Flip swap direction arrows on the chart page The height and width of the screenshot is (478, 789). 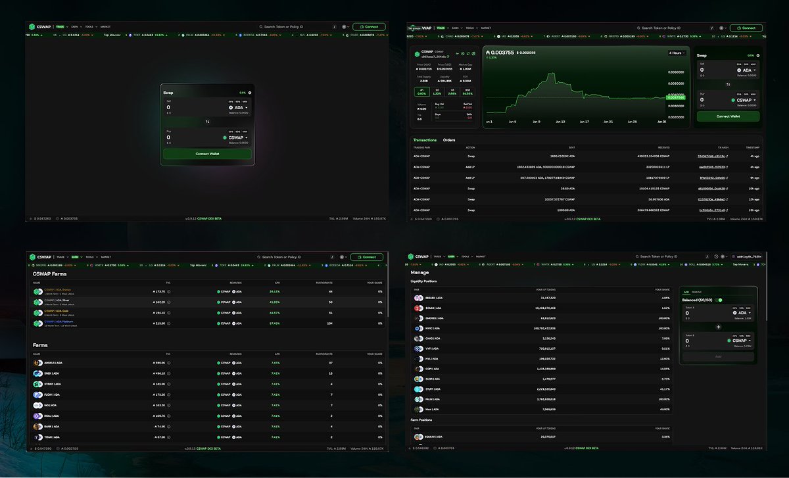[x=728, y=84]
